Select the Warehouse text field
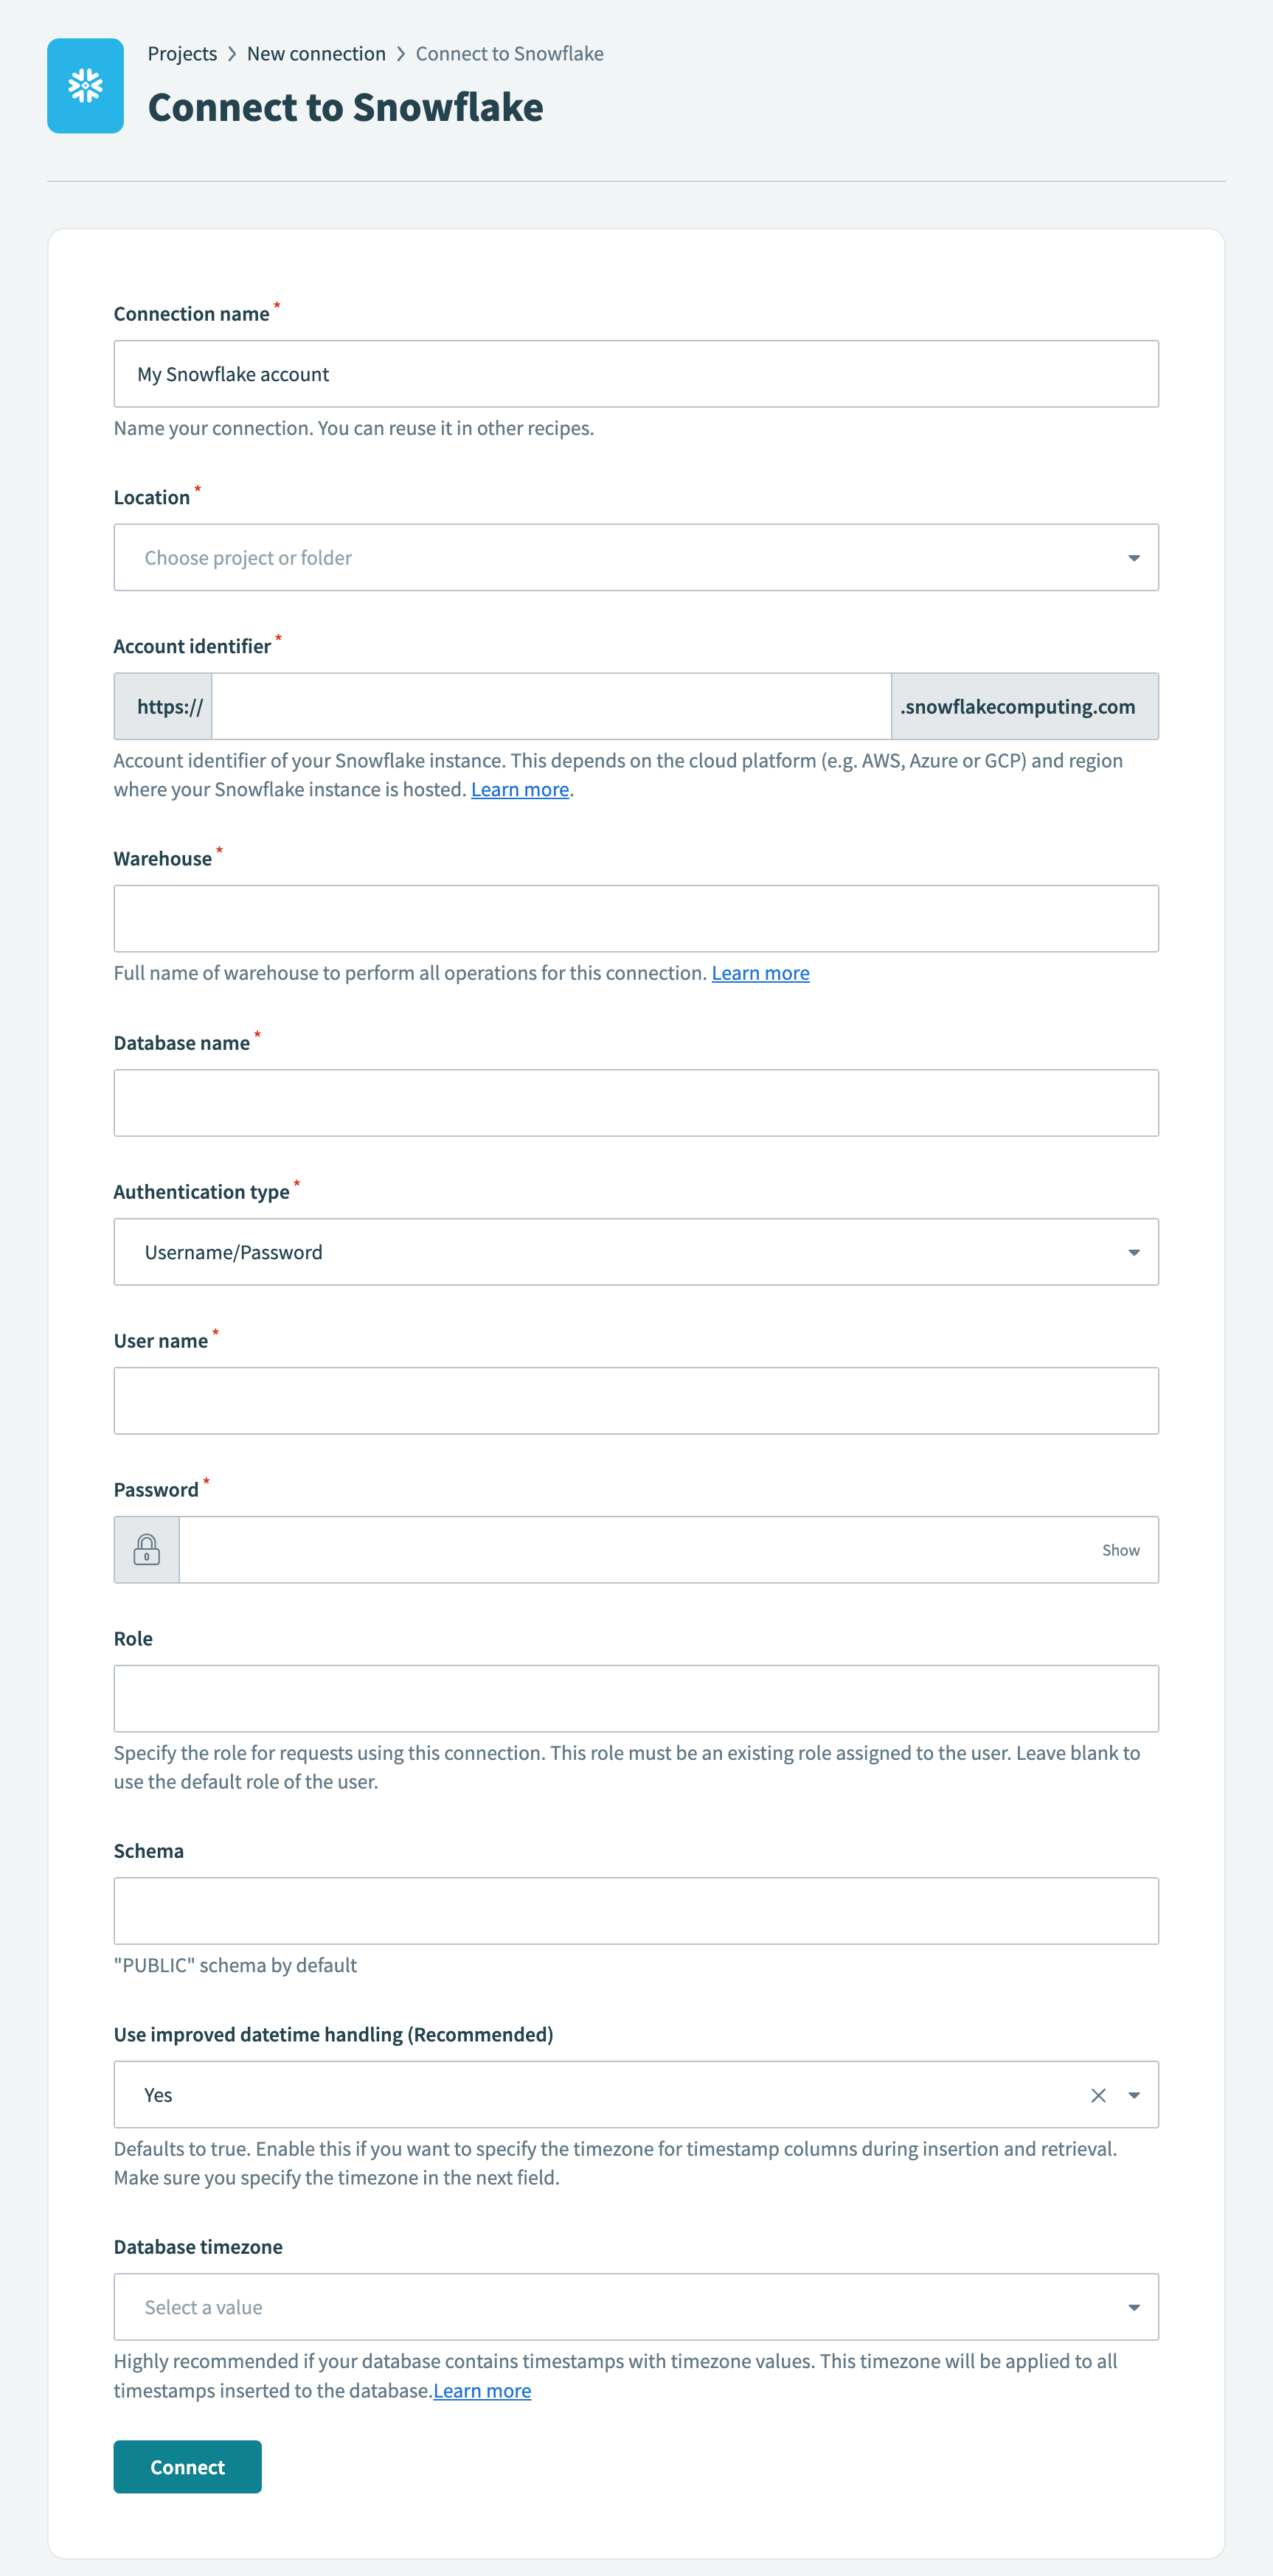This screenshot has height=2576, width=1273. click(636, 918)
